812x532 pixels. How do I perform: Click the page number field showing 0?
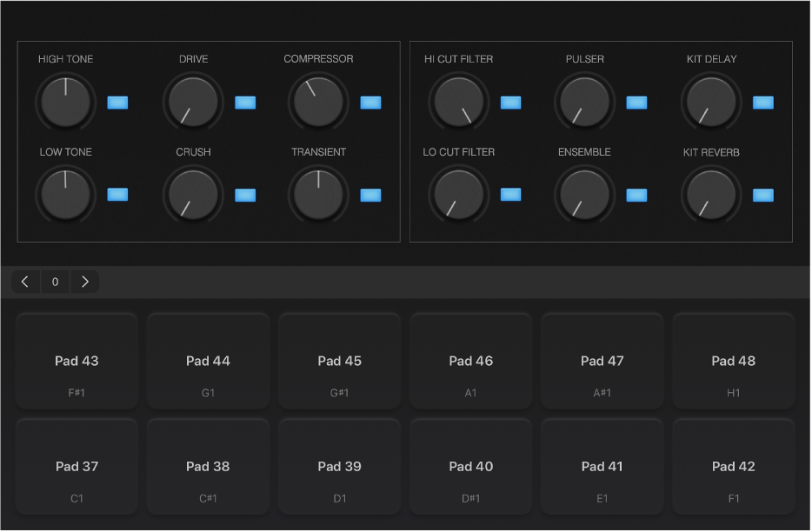(x=55, y=281)
